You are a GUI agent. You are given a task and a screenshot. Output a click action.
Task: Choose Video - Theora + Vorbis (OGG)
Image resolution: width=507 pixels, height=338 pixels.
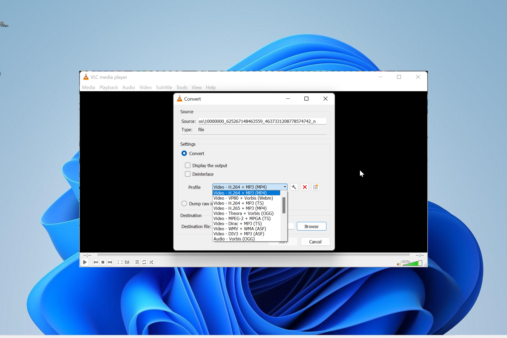246,213
